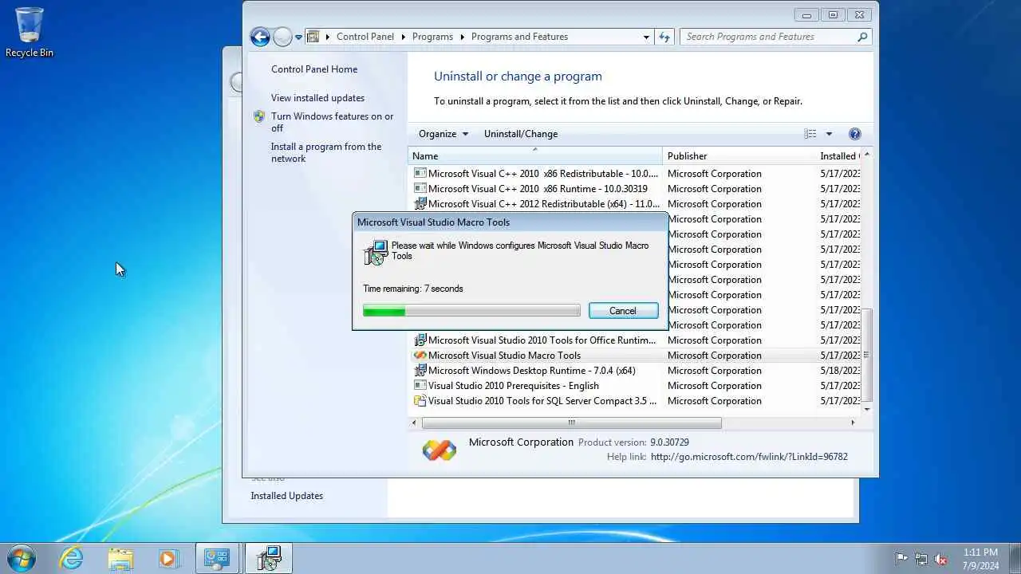
Task: Click Control Panel breadcrumb segment
Action: pyautogui.click(x=365, y=37)
